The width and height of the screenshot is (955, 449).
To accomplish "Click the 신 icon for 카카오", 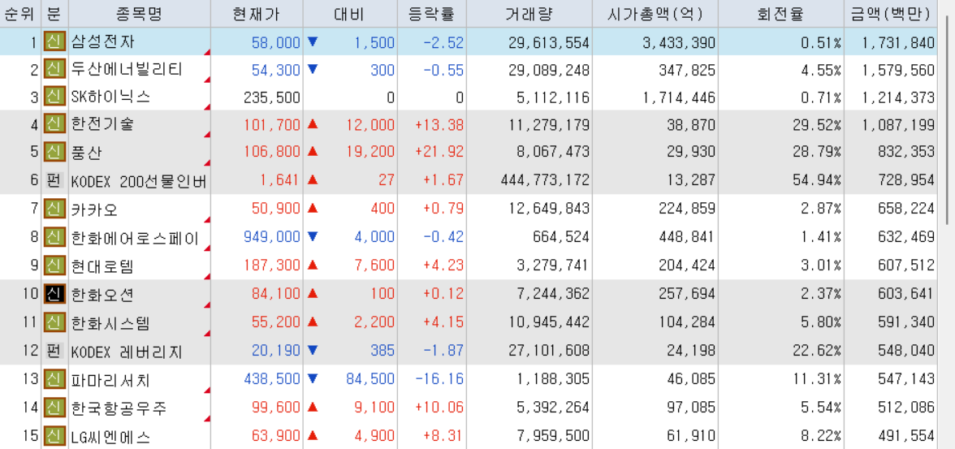I will click(x=55, y=209).
